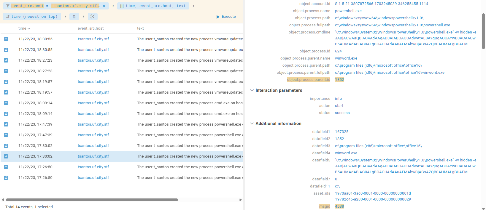Click the event_src.host column header

pos(91,28)
